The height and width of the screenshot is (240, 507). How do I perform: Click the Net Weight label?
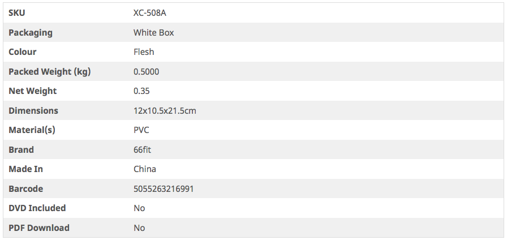33,91
